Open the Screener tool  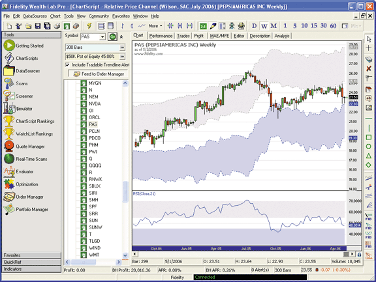pyautogui.click(x=18, y=96)
